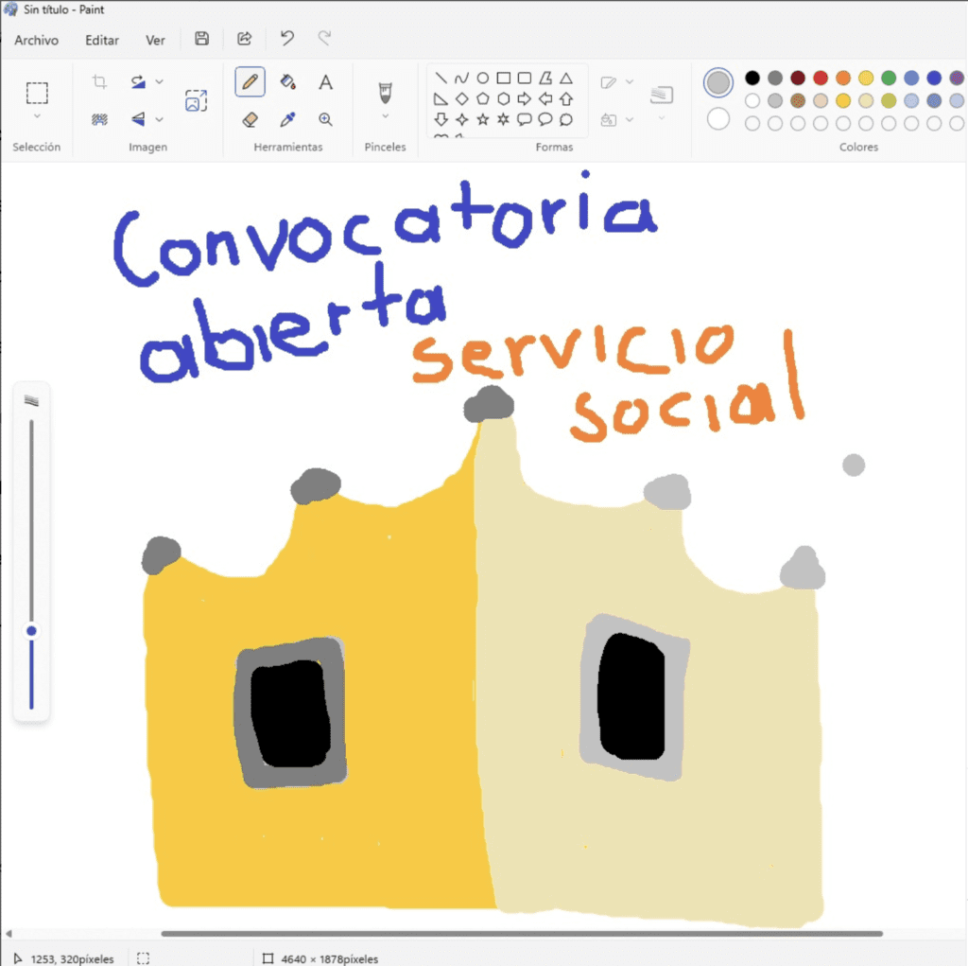Open the Brushes dropdown arrow
Viewport: 968px width, 966px height.
pyautogui.click(x=386, y=116)
